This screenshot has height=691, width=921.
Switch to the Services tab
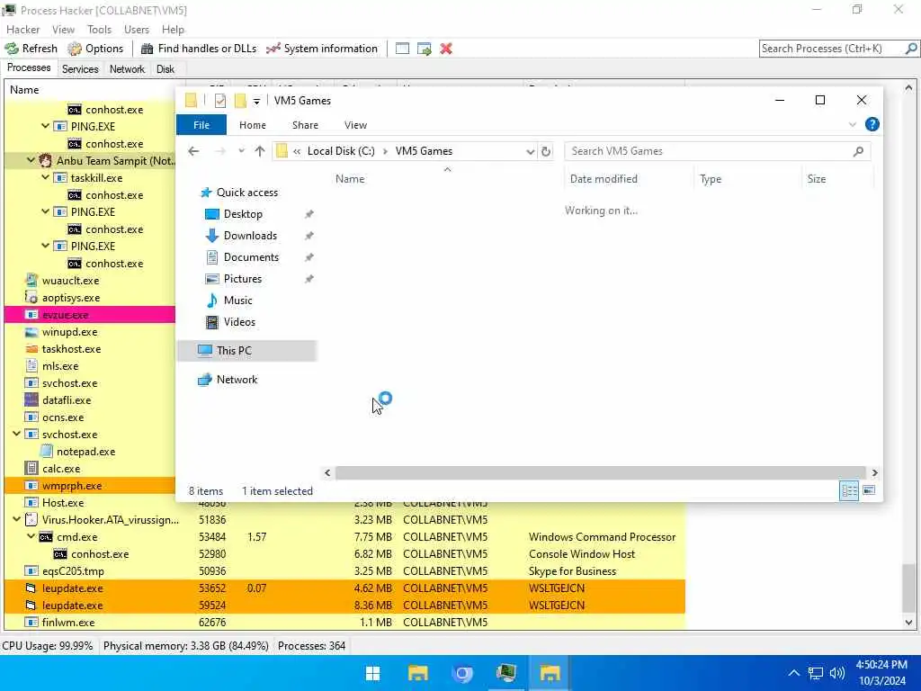point(80,68)
